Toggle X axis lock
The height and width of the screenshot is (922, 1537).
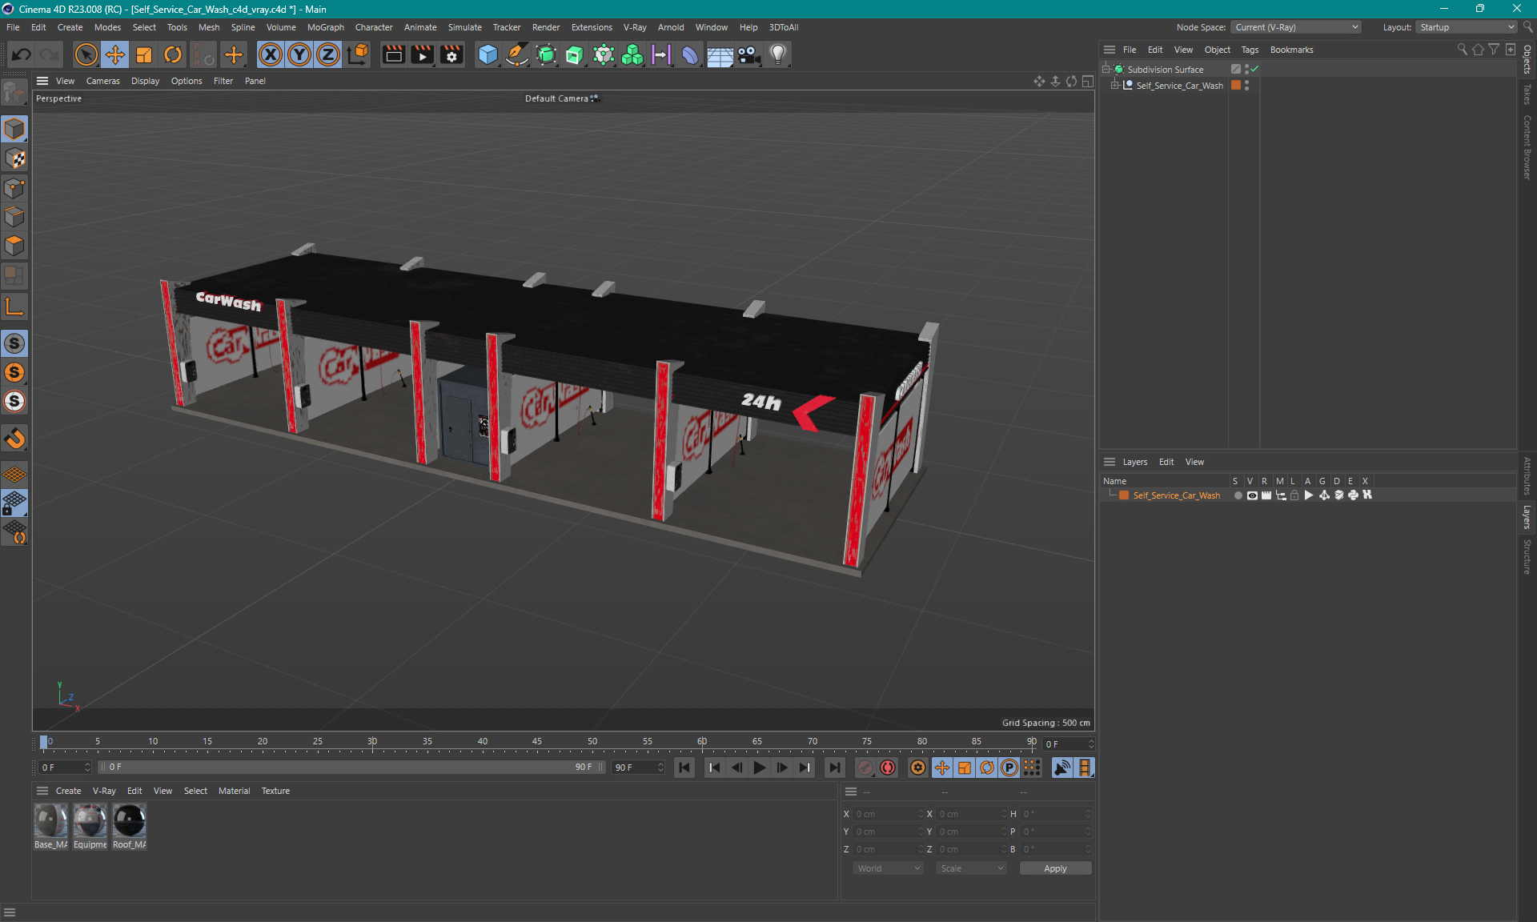[x=271, y=54]
